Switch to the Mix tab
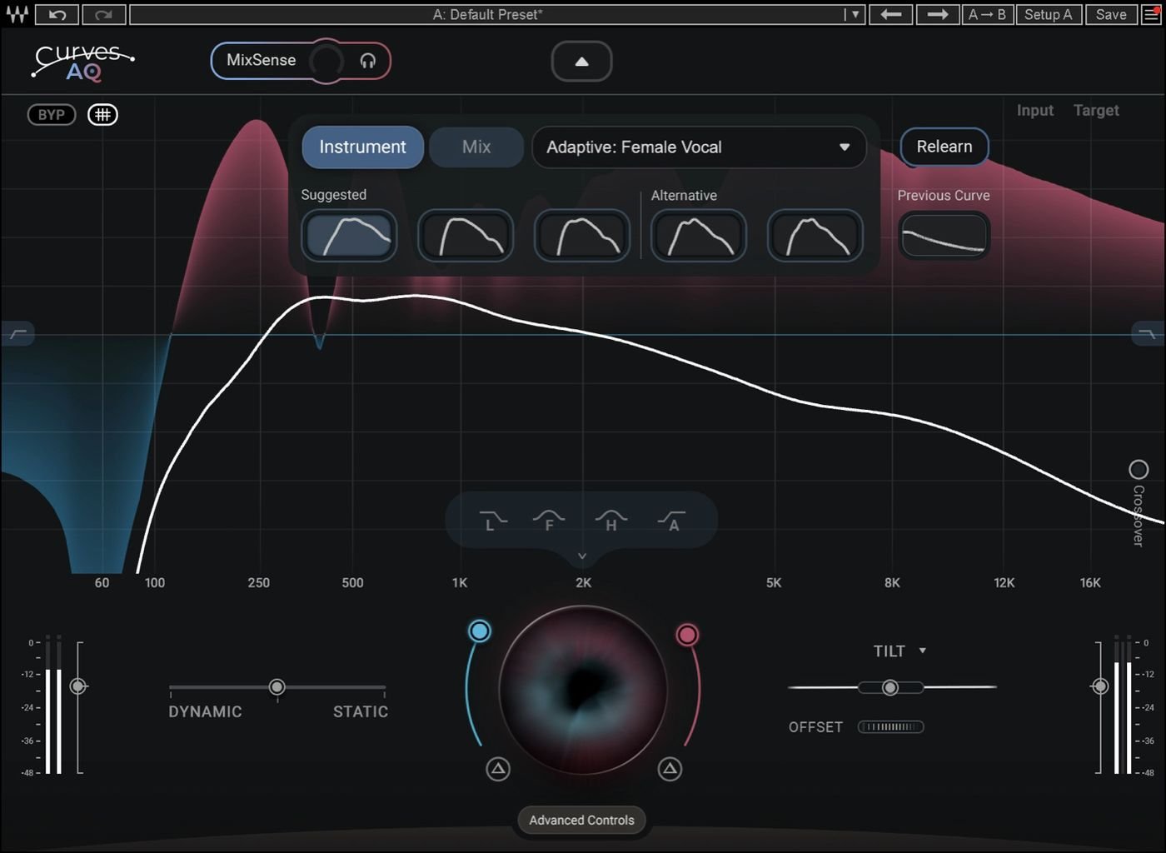The image size is (1166, 853). pos(476,147)
